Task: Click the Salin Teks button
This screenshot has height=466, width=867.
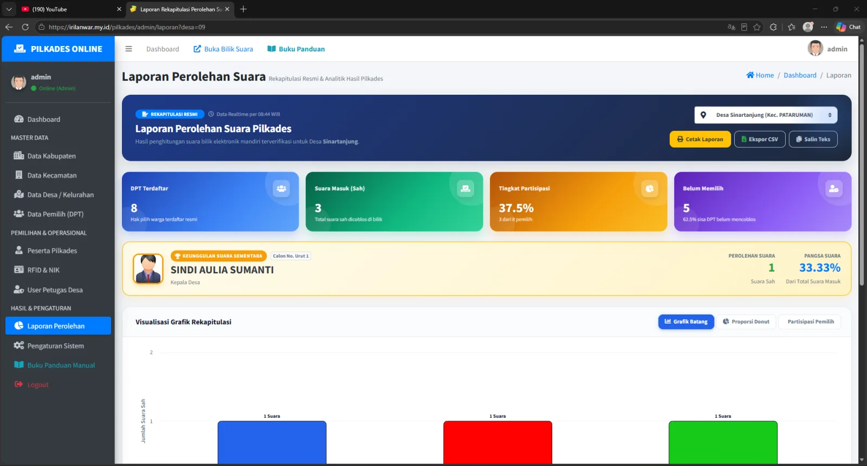Action: tap(813, 139)
